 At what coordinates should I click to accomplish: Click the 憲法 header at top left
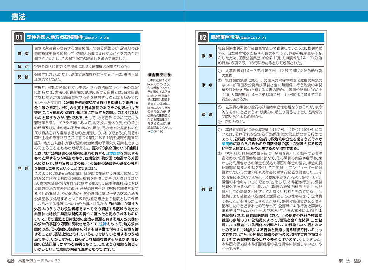pyautogui.click(x=18, y=17)
